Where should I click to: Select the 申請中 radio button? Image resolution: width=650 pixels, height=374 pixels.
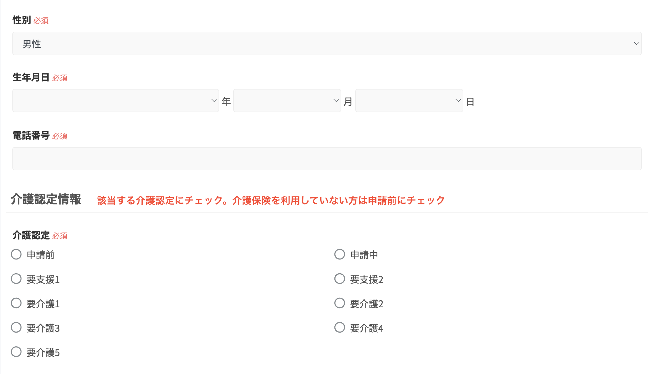pyautogui.click(x=339, y=254)
